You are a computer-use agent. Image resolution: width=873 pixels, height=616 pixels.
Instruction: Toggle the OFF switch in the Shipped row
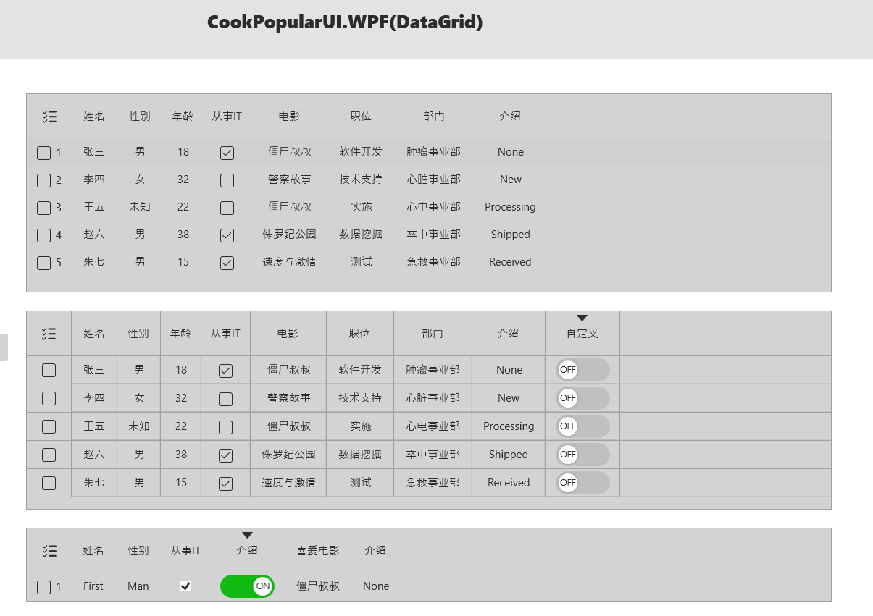point(582,455)
